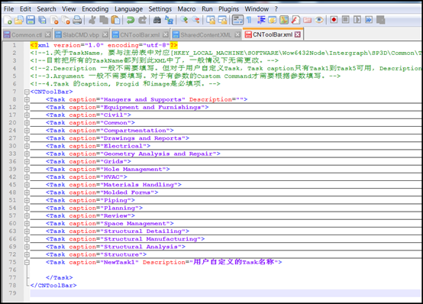
Task: Click the Playback macro icon
Action: pos(357,20)
